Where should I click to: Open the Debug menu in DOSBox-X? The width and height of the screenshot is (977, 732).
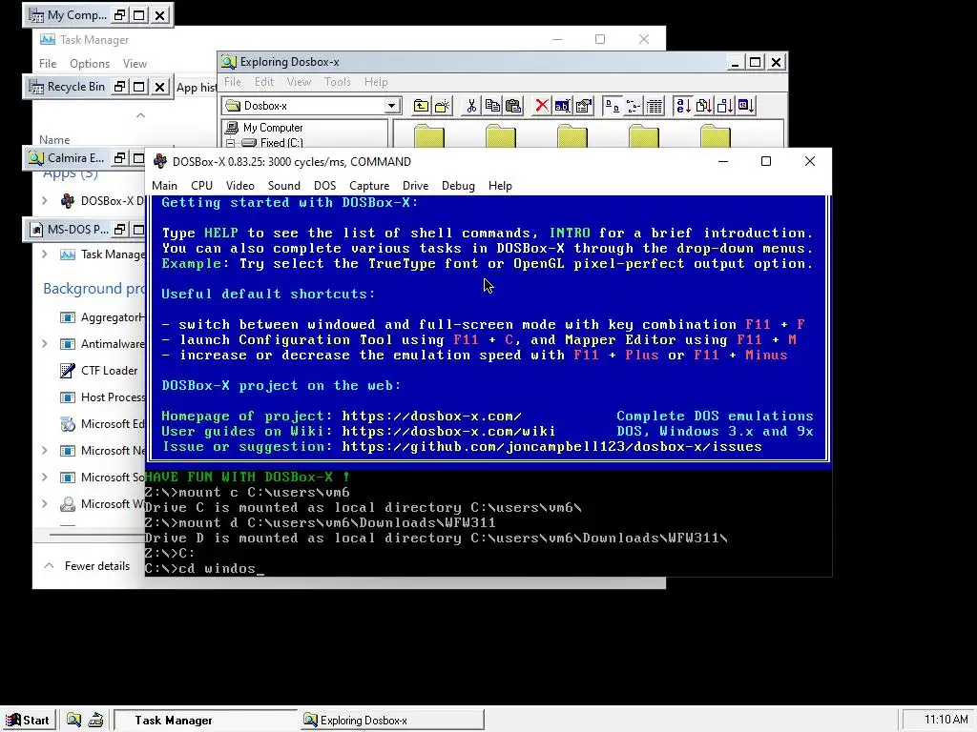click(x=458, y=186)
